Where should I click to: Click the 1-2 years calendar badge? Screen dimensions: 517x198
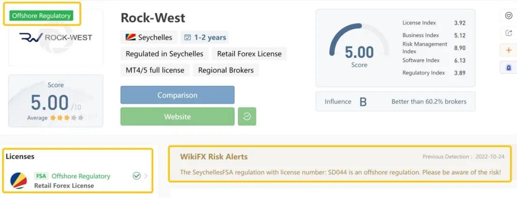coord(205,37)
